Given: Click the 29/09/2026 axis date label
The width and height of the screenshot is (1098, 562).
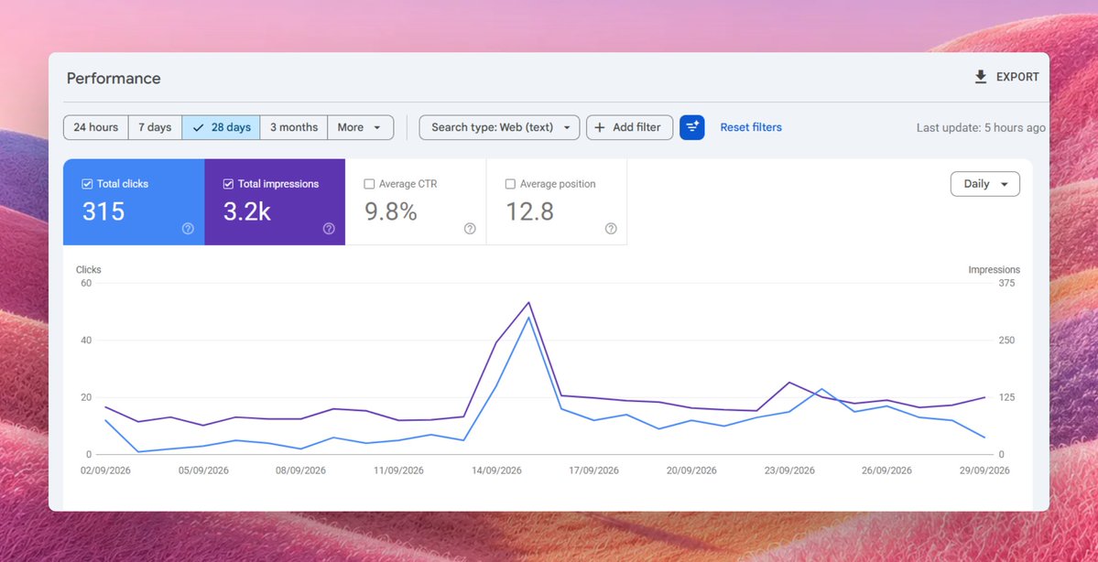Looking at the screenshot, I should pyautogui.click(x=984, y=471).
